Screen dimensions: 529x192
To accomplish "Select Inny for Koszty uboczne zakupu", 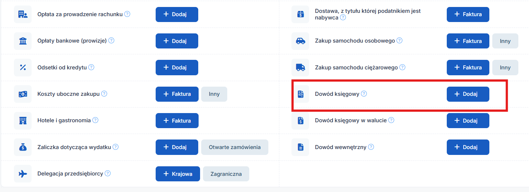I will pos(214,94).
